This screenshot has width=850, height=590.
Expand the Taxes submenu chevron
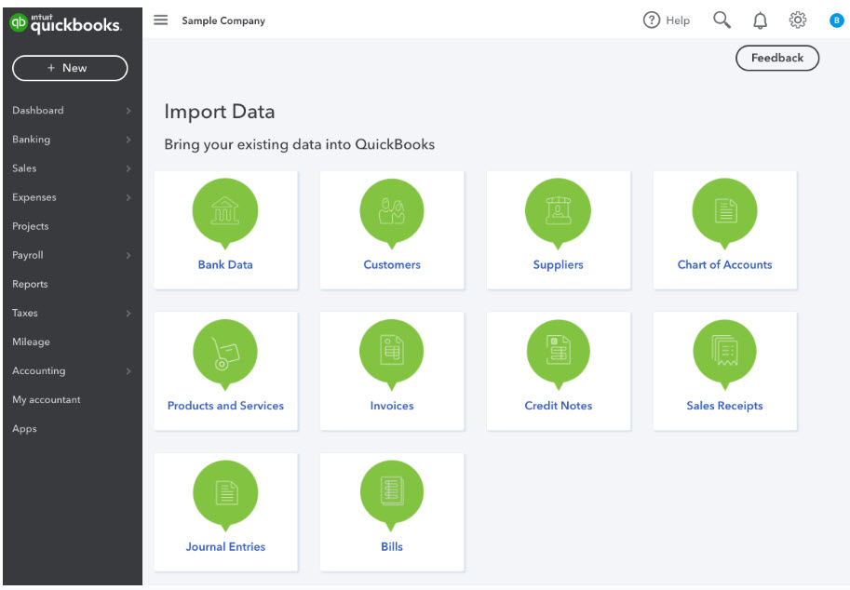coord(128,314)
